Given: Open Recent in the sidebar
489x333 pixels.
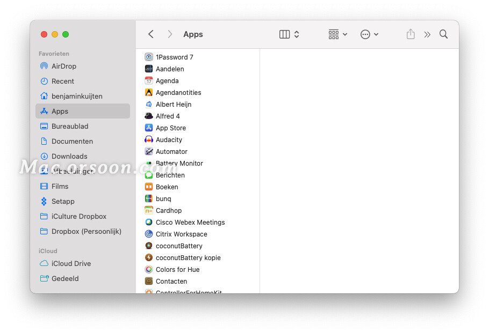Looking at the screenshot, I should pos(83,81).
